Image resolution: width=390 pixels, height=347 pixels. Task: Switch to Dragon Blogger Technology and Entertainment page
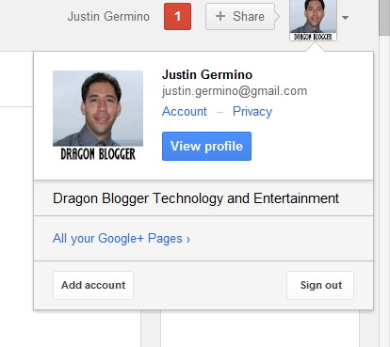(x=203, y=198)
